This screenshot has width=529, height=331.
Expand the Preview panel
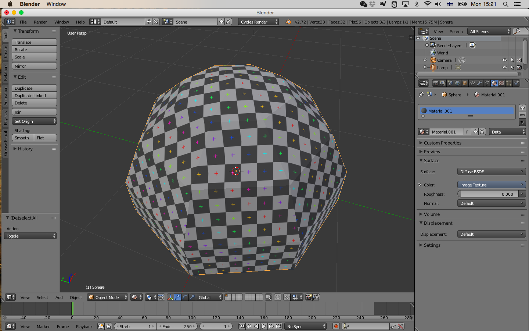click(432, 152)
